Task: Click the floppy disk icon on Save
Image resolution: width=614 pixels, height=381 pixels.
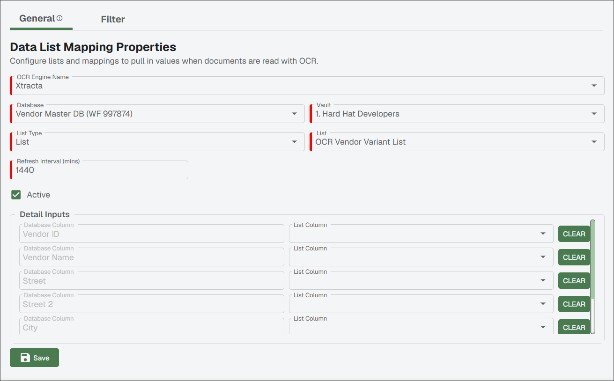Action: click(x=25, y=358)
